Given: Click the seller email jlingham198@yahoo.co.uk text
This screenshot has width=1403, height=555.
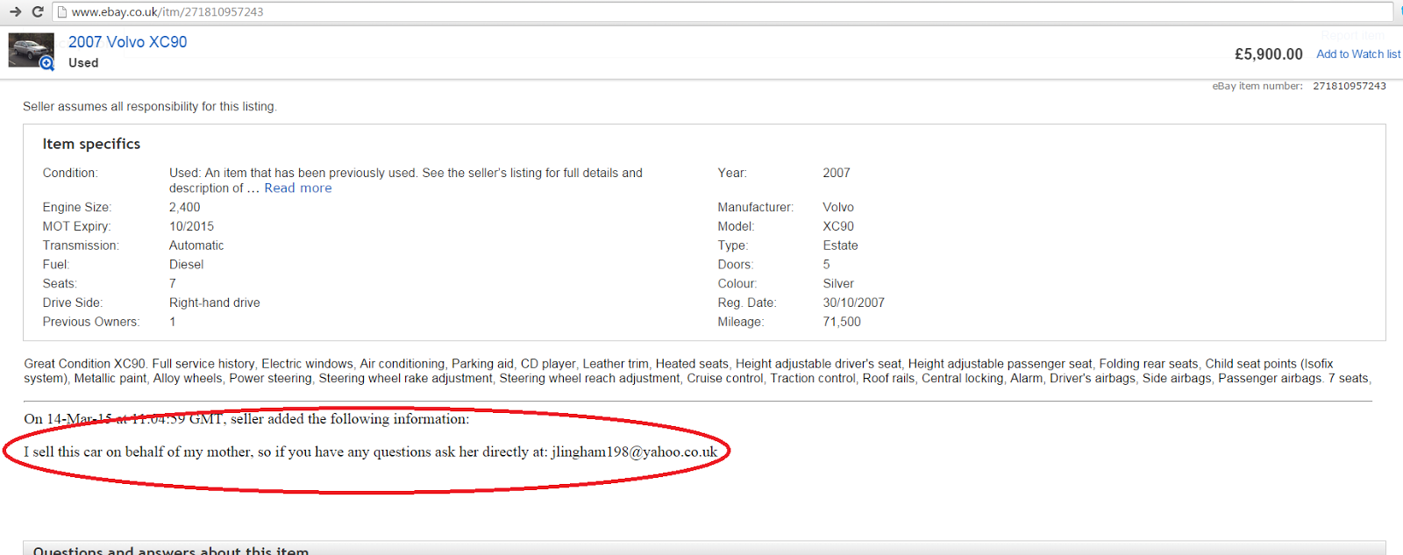Looking at the screenshot, I should click(x=634, y=452).
